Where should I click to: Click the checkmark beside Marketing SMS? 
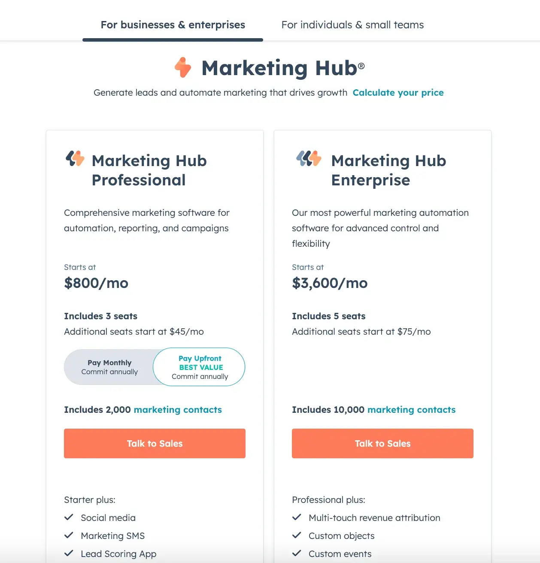(69, 536)
